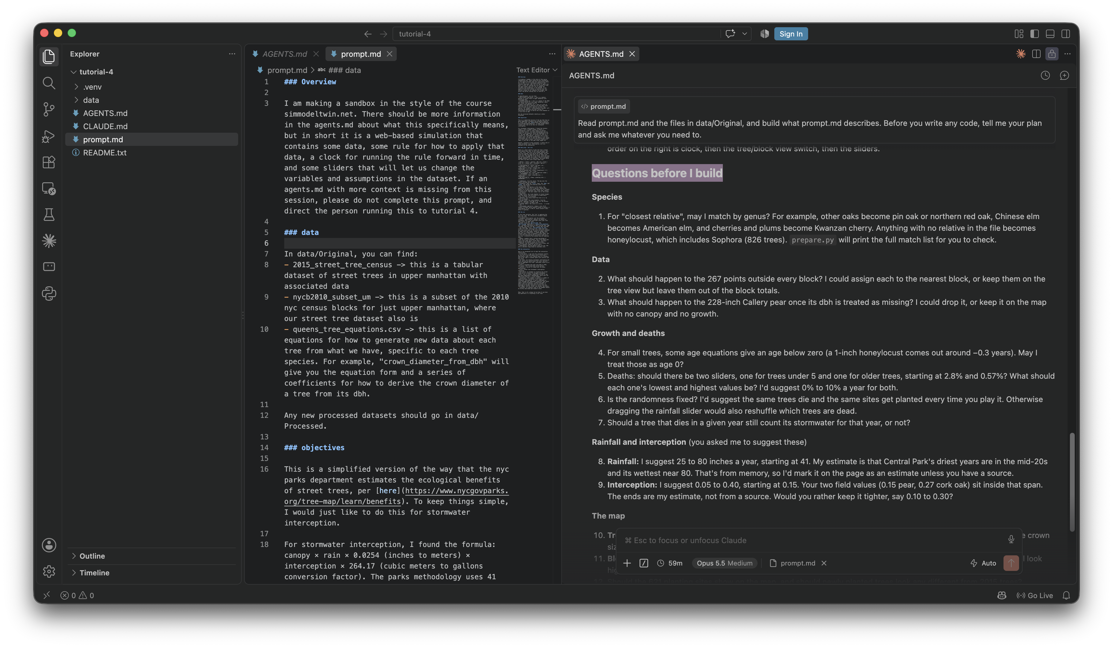This screenshot has width=1113, height=648.
Task: Go back with the left arrow
Action: pyautogui.click(x=367, y=34)
